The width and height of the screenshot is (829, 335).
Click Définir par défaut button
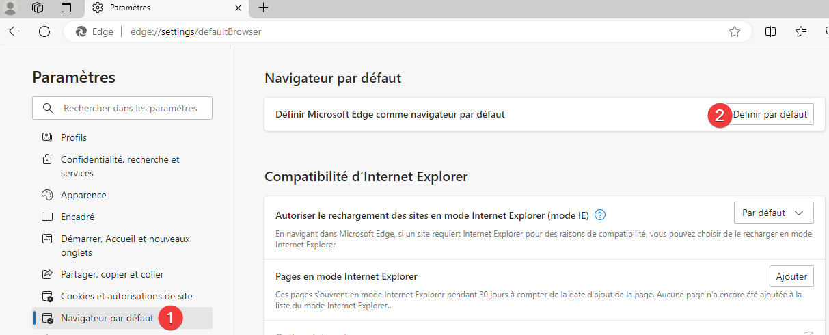coord(770,114)
